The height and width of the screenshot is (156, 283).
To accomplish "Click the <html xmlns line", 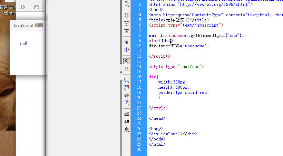I will [201, 4].
